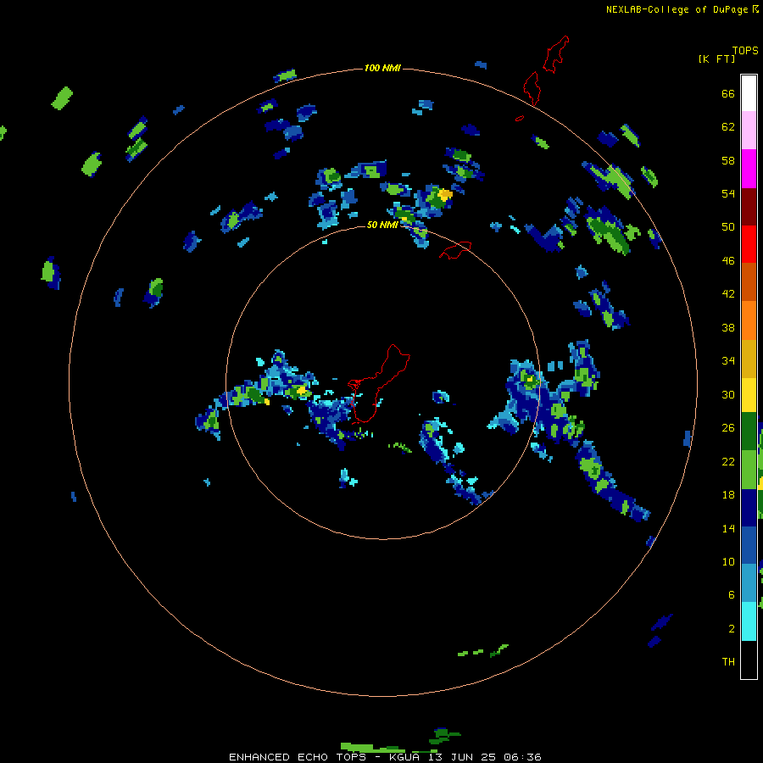Click the "42" legend value
The image size is (763, 763).
tap(728, 294)
